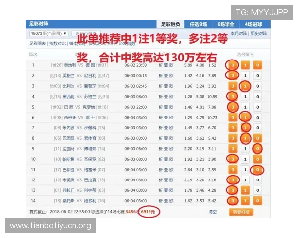Toggle pick 3 for 比利时 VS 葡萄牙
This screenshot has width=298, height=238.
[233, 86]
